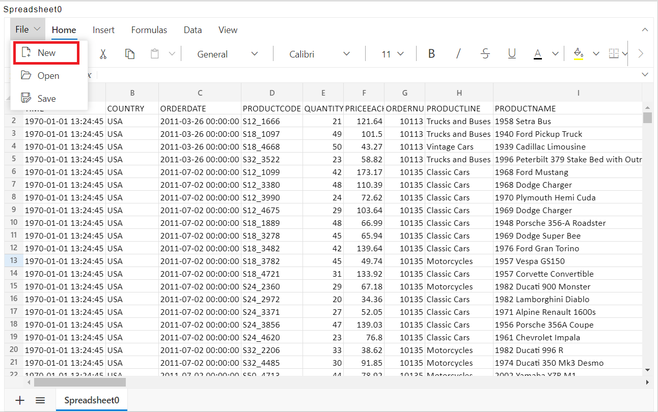This screenshot has height=412, width=658.
Task: Select column H header
Action: coord(459,93)
